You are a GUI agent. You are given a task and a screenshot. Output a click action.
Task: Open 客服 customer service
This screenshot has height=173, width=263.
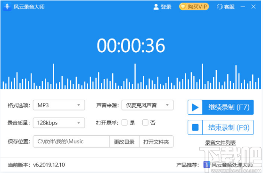[x=225, y=7]
